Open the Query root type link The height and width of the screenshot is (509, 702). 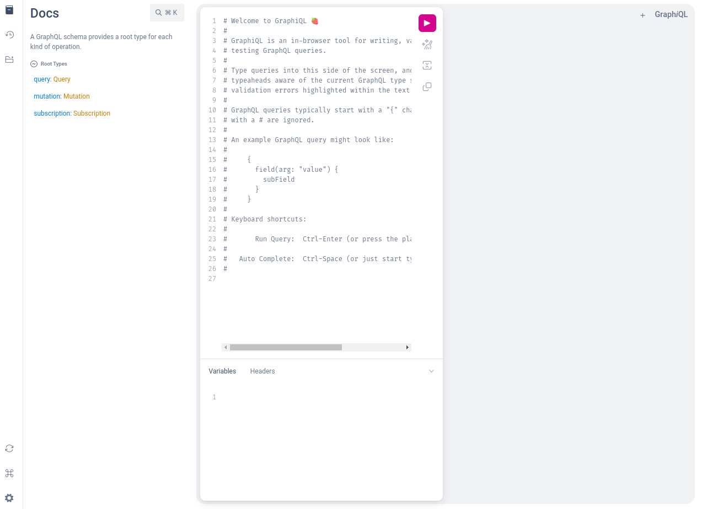tap(62, 79)
